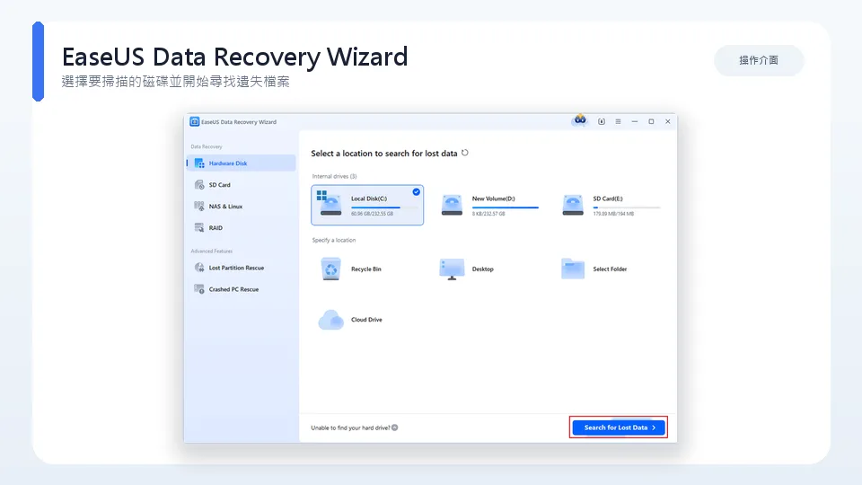
Task: Click the 操作介面 pill button
Action: (x=759, y=60)
